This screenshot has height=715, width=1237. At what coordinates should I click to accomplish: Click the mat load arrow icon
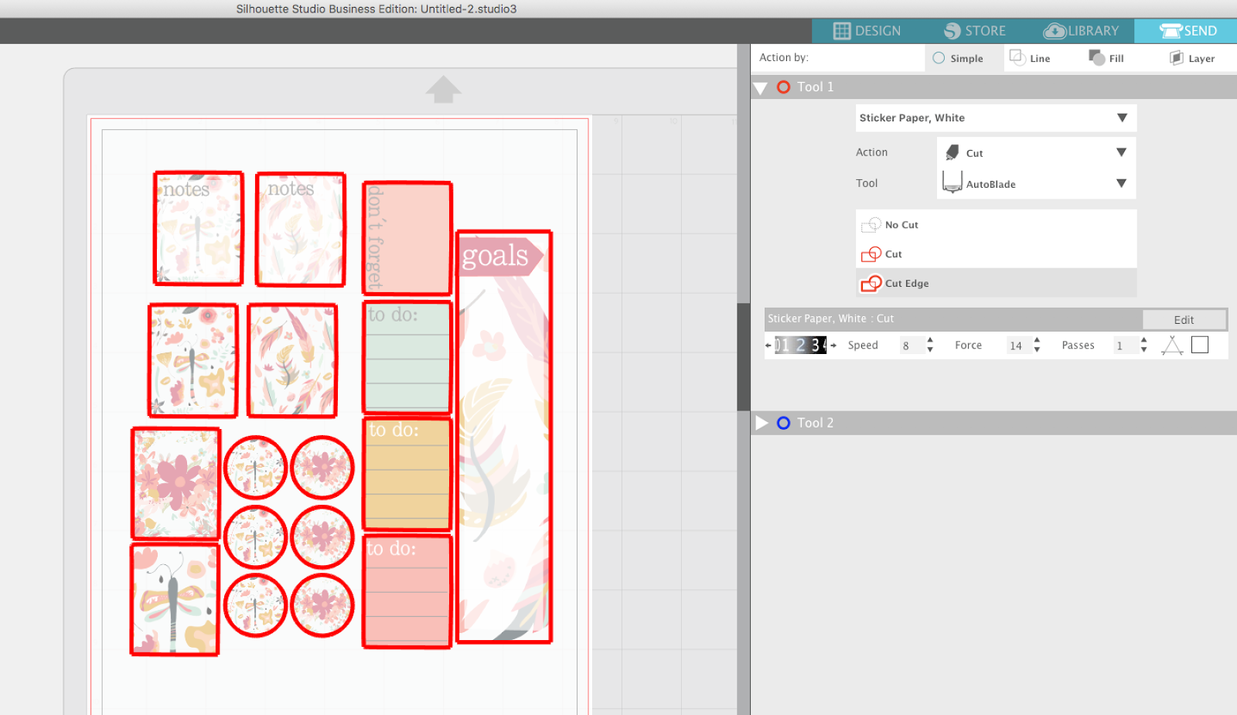point(444,90)
